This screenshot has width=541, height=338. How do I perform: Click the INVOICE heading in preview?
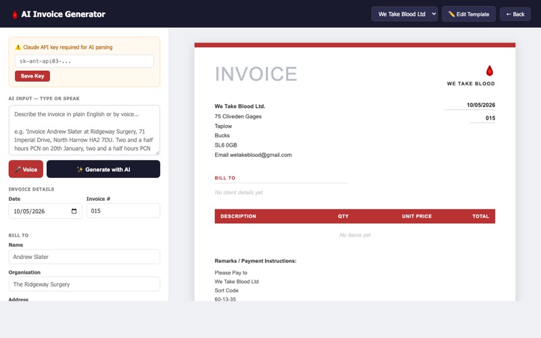click(x=256, y=74)
